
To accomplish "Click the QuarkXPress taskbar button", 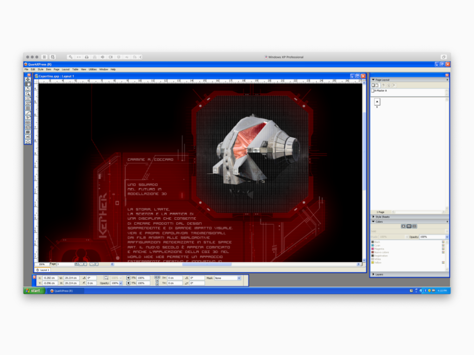I will pos(65,291).
